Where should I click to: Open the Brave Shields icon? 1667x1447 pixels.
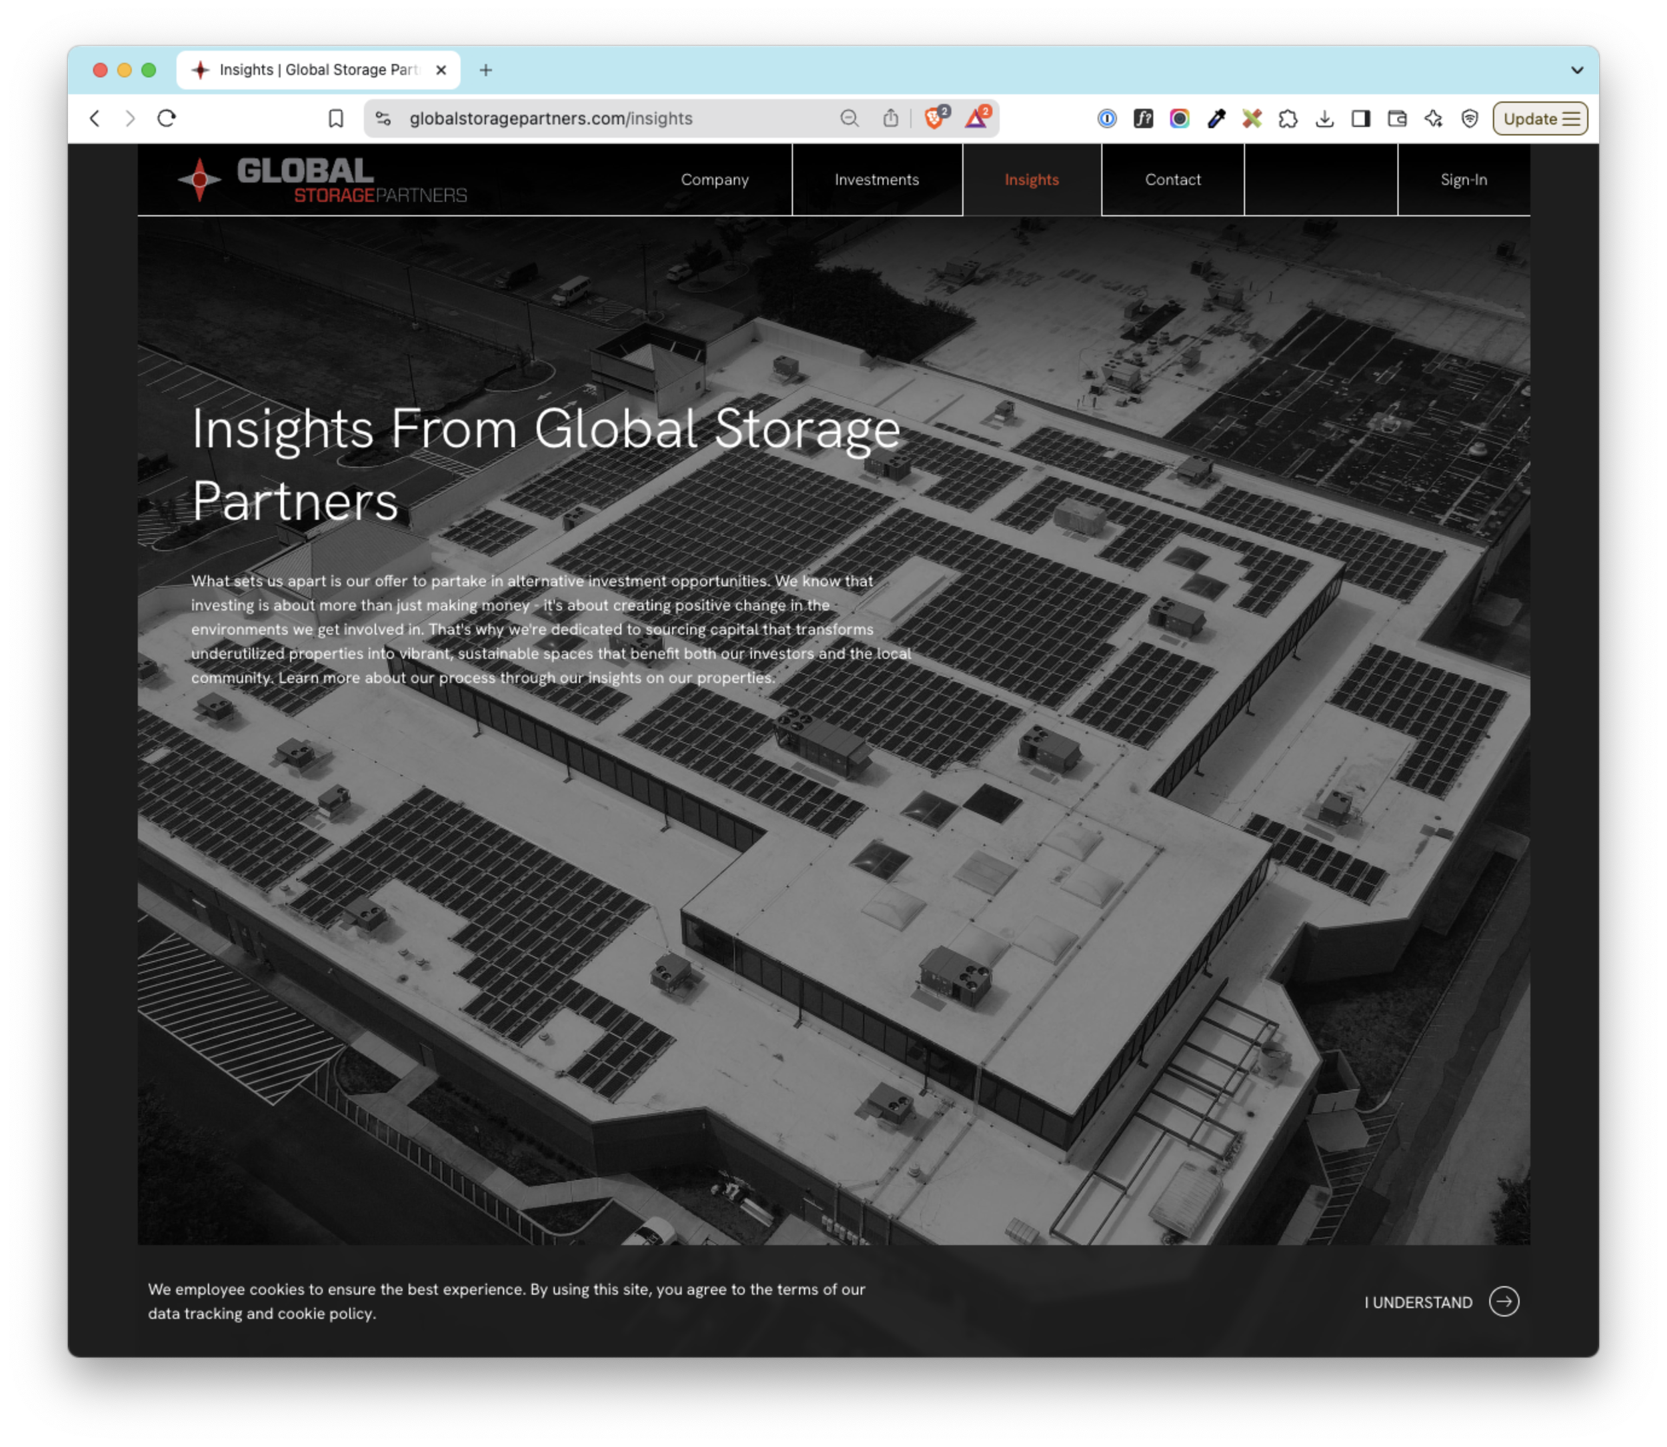pos(935,119)
